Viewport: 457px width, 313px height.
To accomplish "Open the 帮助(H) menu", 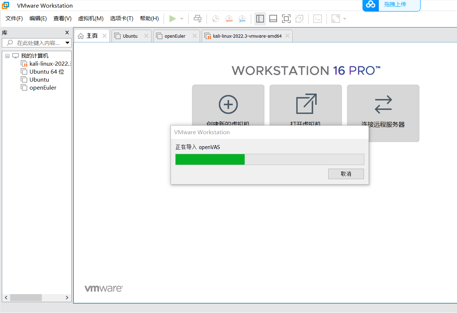I will (149, 18).
